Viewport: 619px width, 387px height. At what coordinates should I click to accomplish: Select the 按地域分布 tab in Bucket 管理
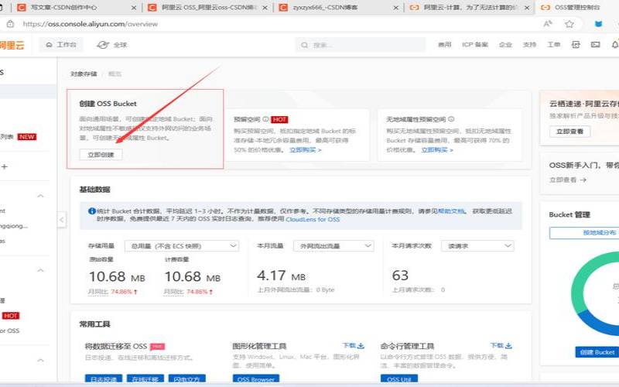pos(584,233)
